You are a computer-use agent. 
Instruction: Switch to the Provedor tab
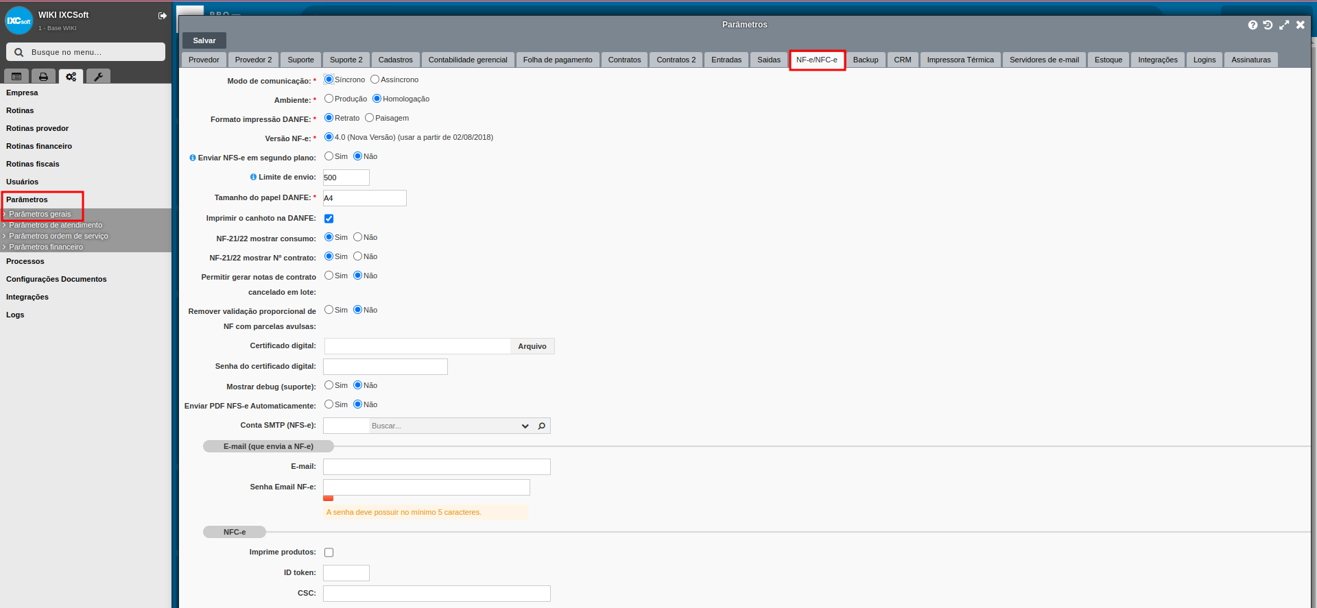pyautogui.click(x=204, y=60)
